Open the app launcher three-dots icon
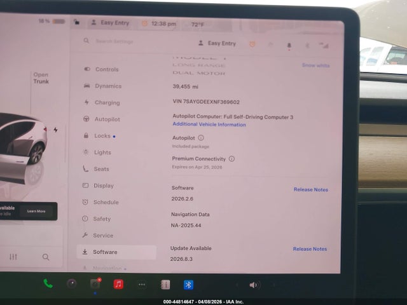This screenshot has height=305, width=407. pyautogui.click(x=142, y=285)
